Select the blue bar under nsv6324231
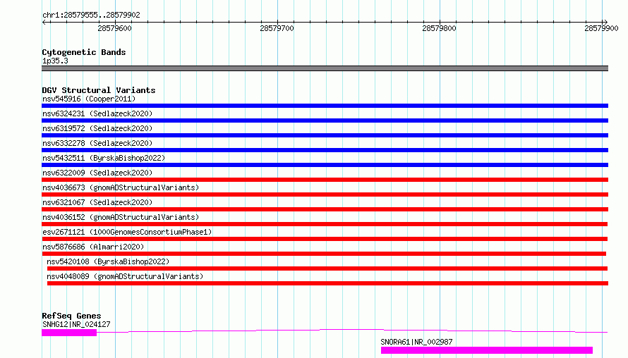 coord(325,121)
